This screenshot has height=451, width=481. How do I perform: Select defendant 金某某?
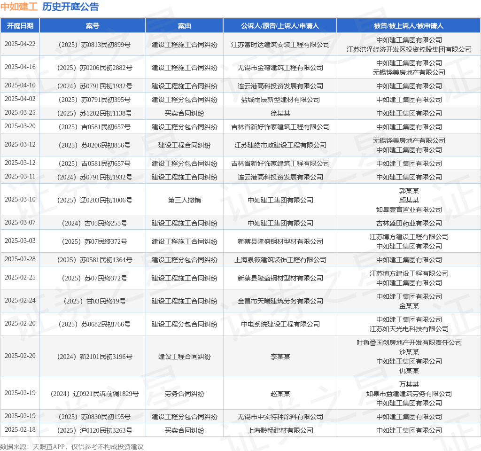[x=409, y=306]
